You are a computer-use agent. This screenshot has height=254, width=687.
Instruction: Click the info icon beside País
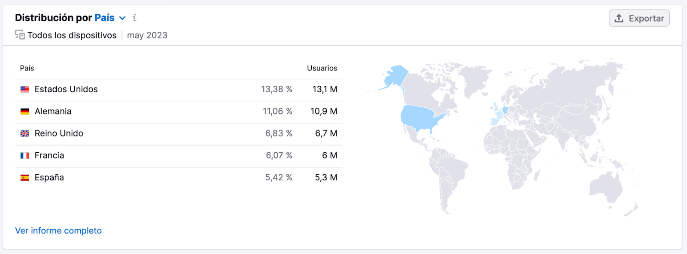point(134,18)
